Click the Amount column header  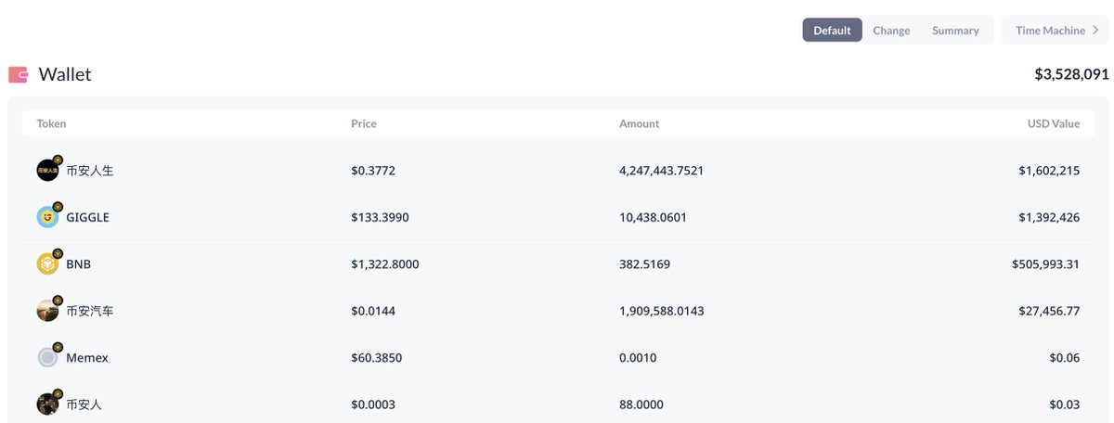point(639,123)
